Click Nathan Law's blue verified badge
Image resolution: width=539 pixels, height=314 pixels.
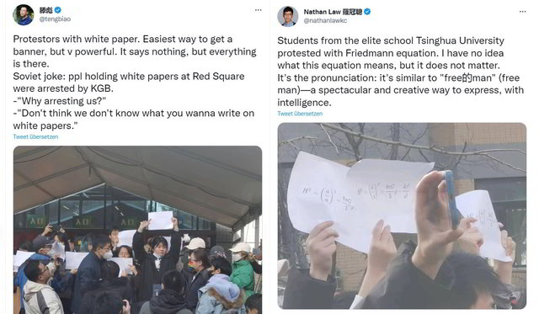pos(367,12)
